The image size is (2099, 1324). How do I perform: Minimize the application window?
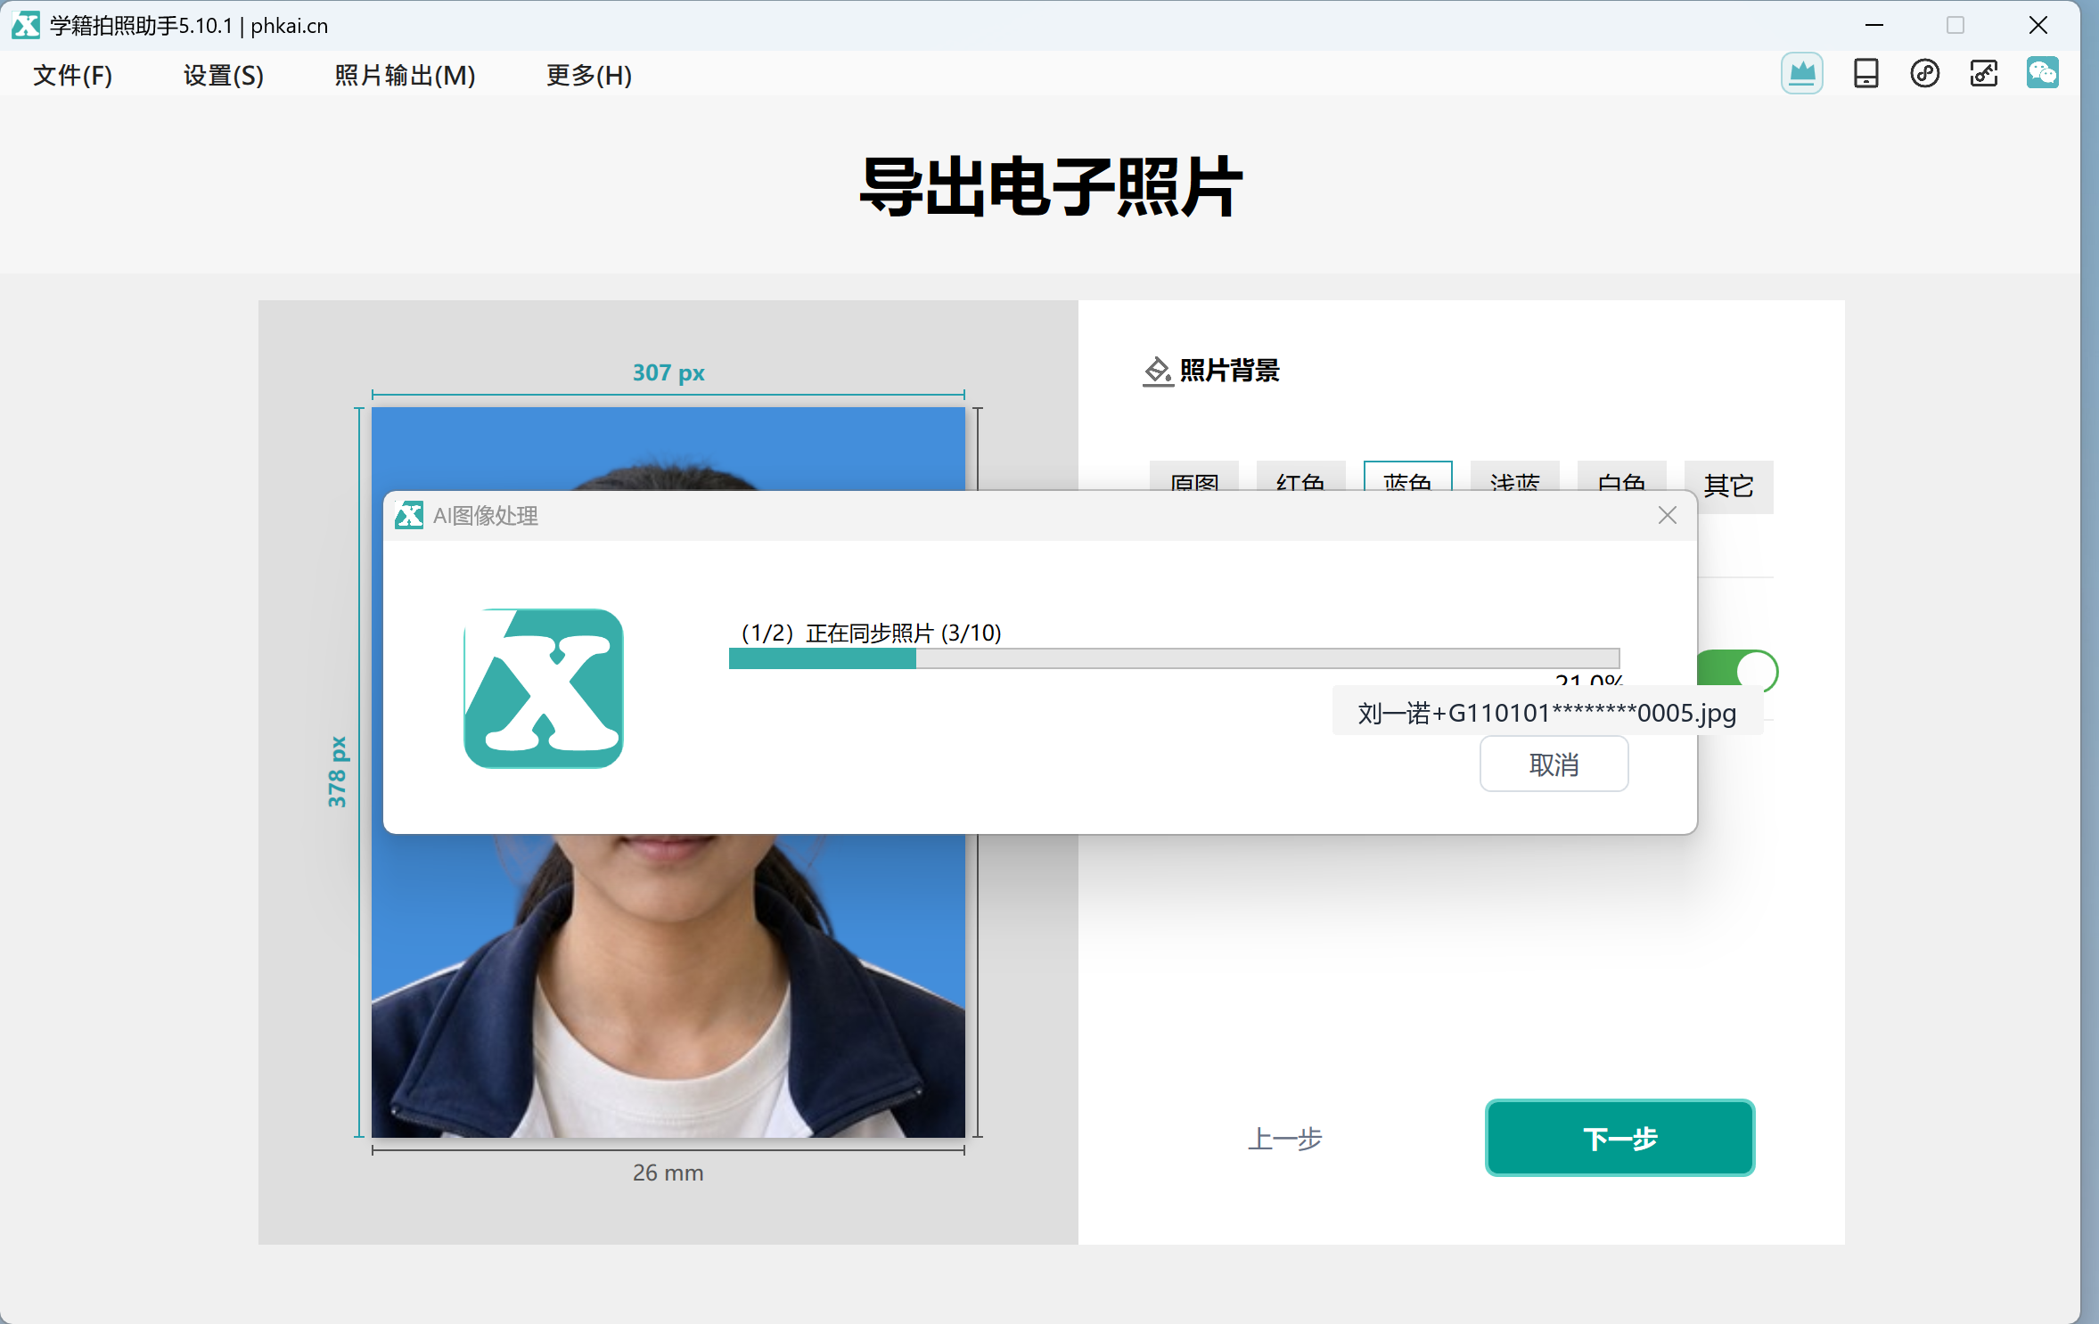[x=1874, y=25]
